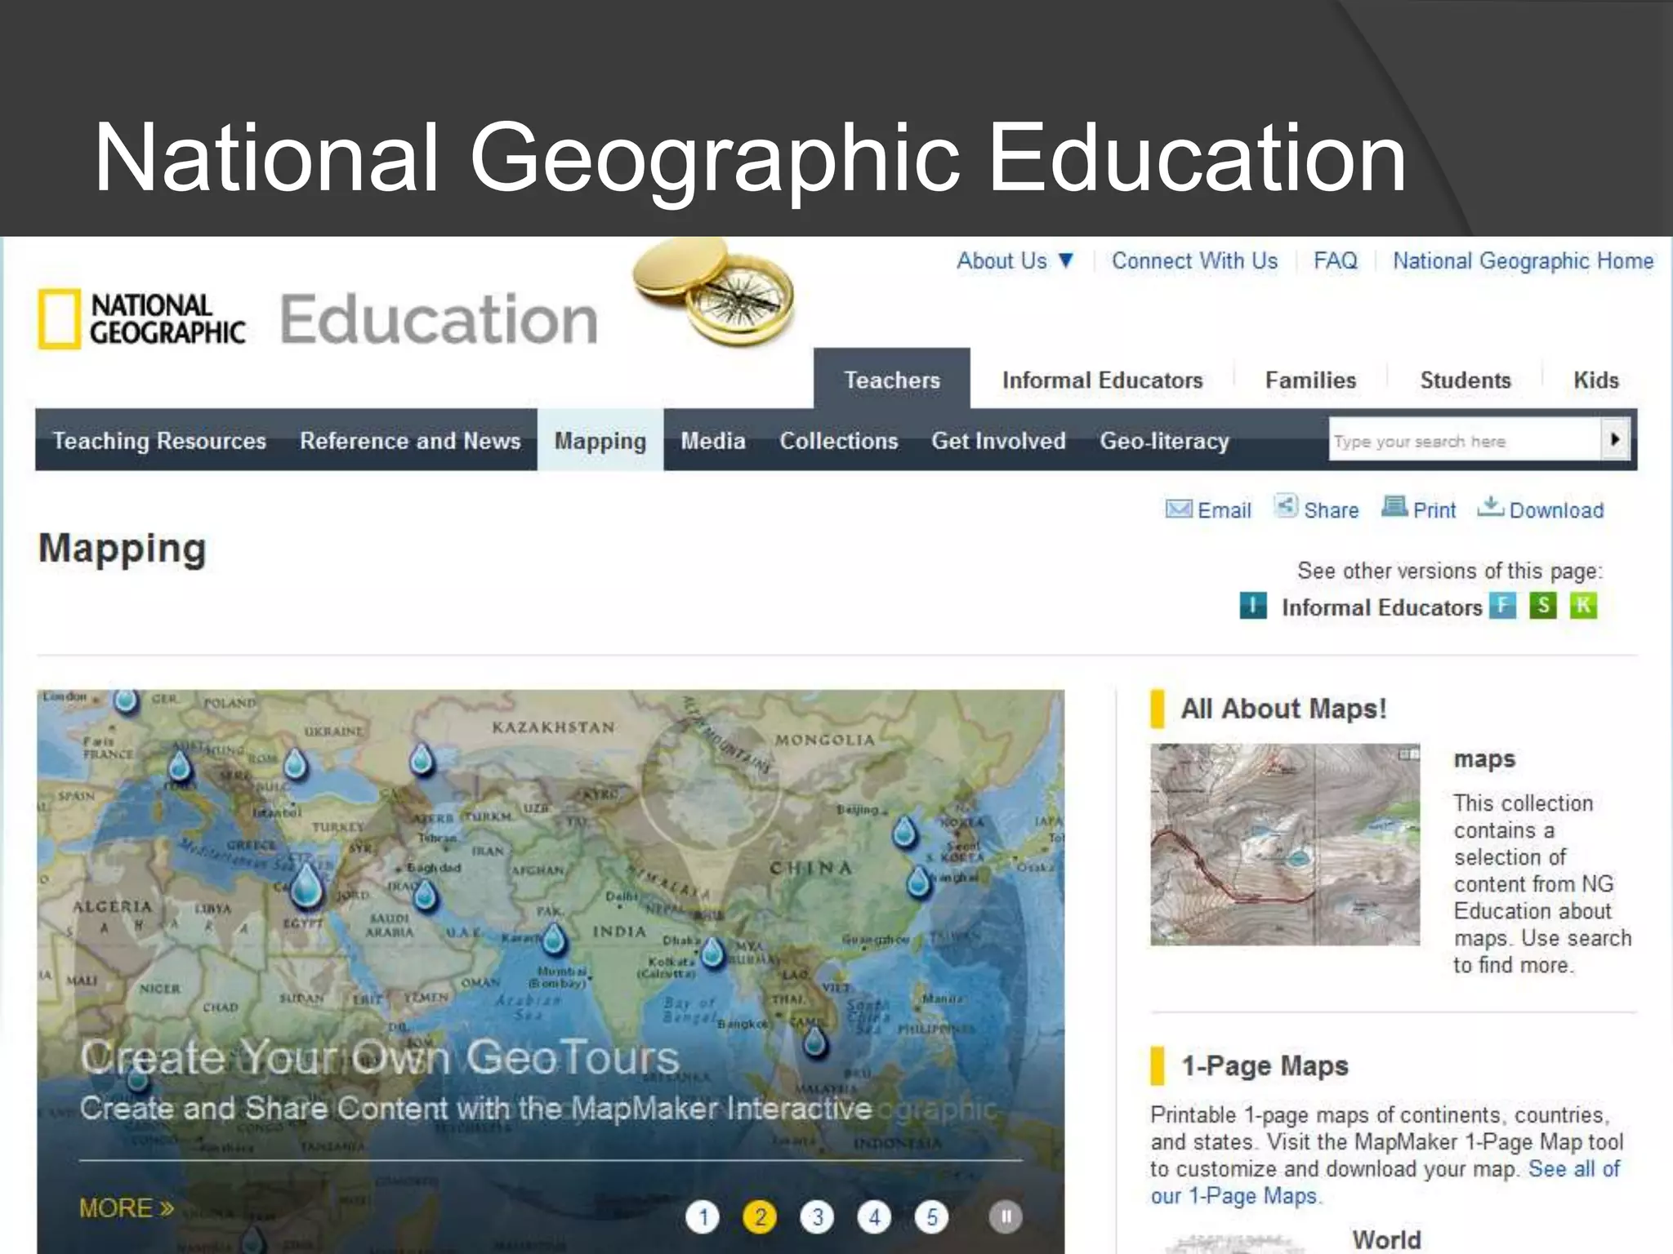Select the Mapping menu item

coord(600,440)
